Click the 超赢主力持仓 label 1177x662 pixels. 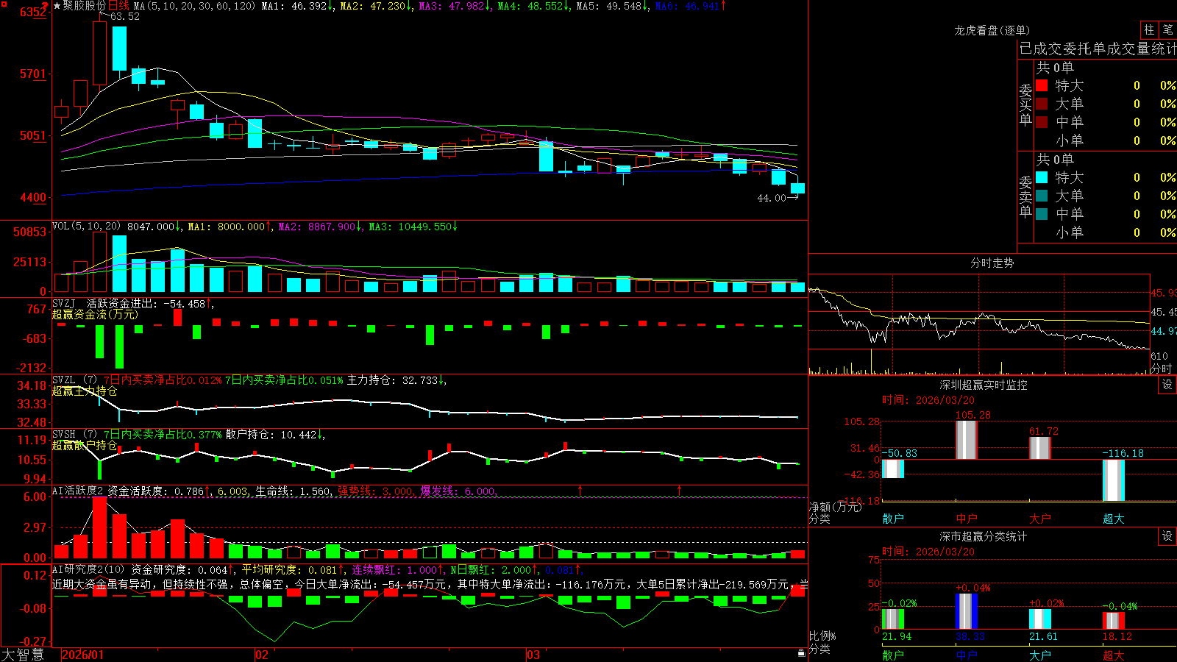point(85,391)
